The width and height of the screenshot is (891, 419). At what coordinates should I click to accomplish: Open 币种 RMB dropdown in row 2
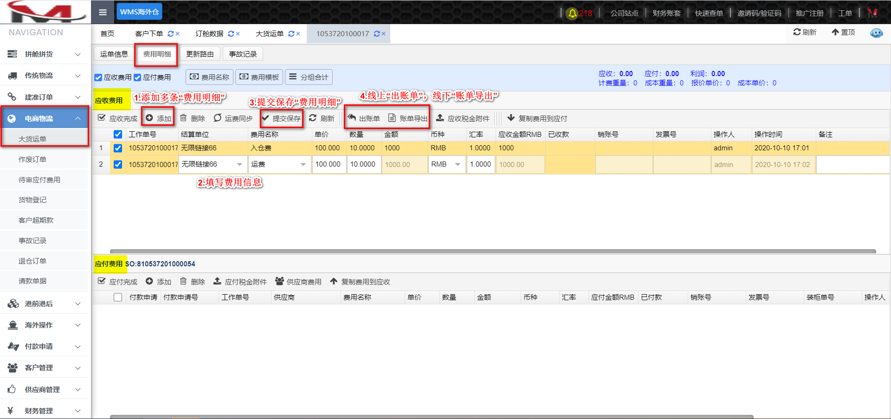458,165
